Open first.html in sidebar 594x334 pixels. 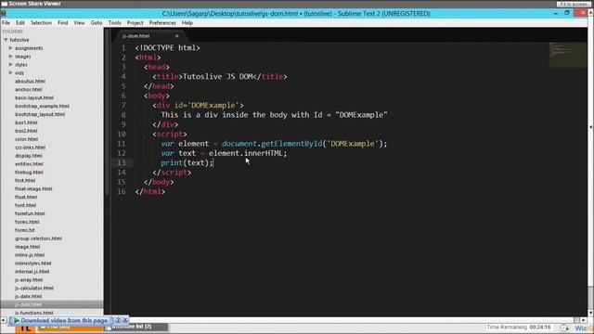tap(25, 180)
